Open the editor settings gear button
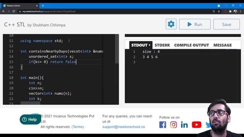The width and height of the screenshot is (244, 137). click(171, 24)
